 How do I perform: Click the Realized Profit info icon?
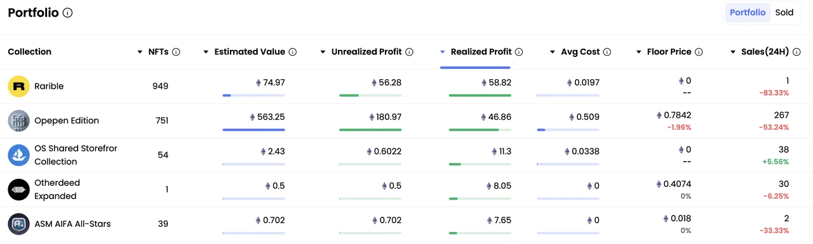(519, 52)
